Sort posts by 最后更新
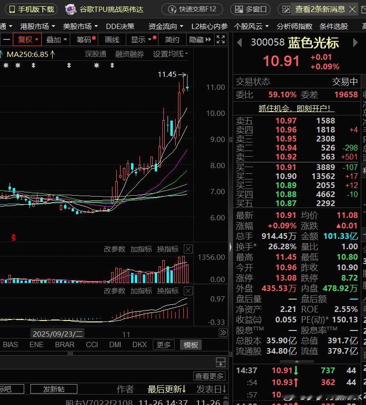The image size is (366, 405). [x=167, y=389]
